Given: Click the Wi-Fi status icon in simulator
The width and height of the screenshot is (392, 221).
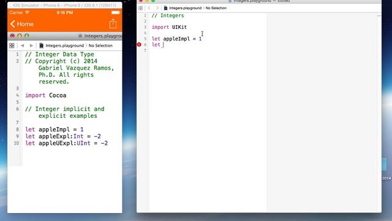Looking at the screenshot, I should point(27,12).
